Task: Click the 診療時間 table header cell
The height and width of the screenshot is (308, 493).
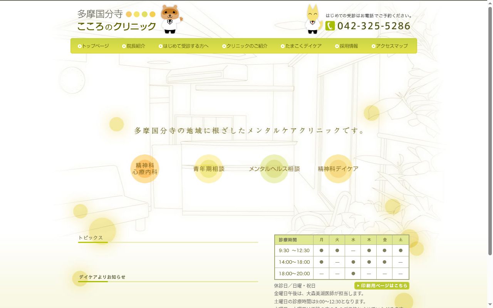Action: pyautogui.click(x=294, y=240)
